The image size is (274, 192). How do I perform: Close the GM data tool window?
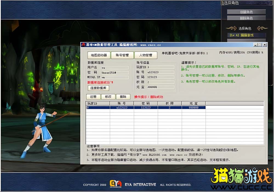265,45
